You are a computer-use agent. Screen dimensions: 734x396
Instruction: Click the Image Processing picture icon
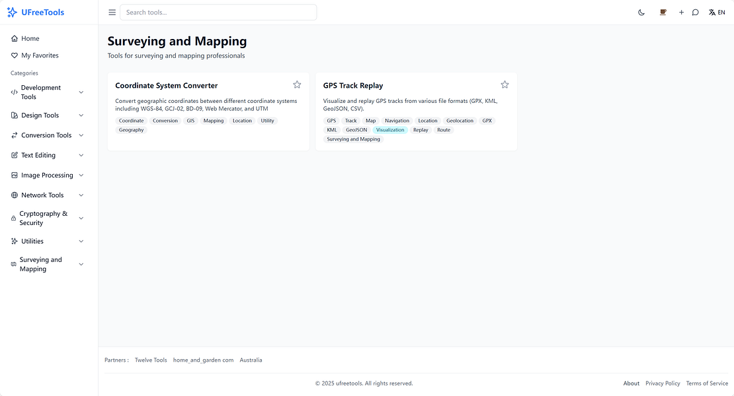pyautogui.click(x=15, y=175)
